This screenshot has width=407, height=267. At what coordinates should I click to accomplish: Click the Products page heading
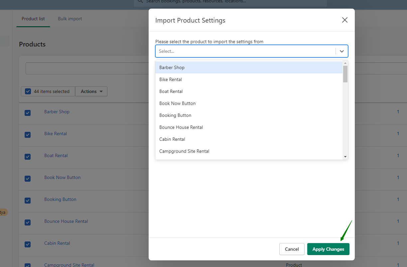32,44
